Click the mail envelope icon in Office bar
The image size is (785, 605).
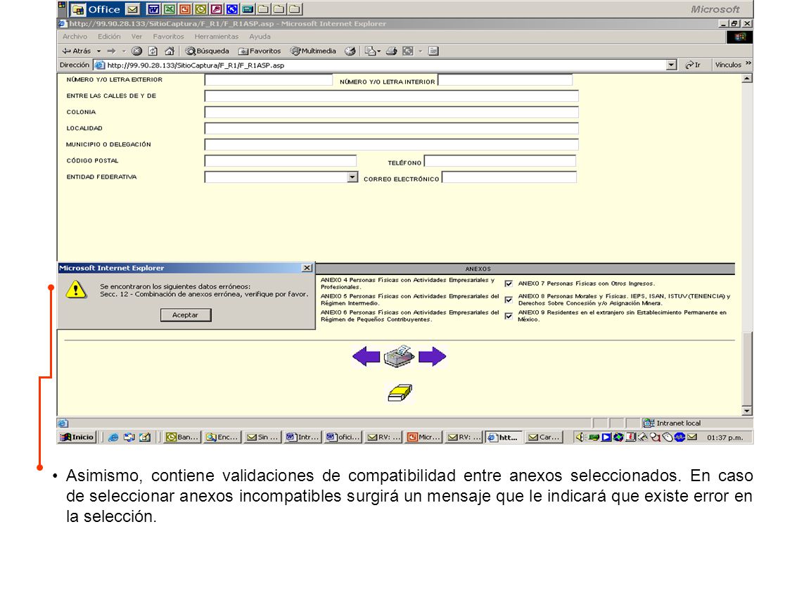133,9
